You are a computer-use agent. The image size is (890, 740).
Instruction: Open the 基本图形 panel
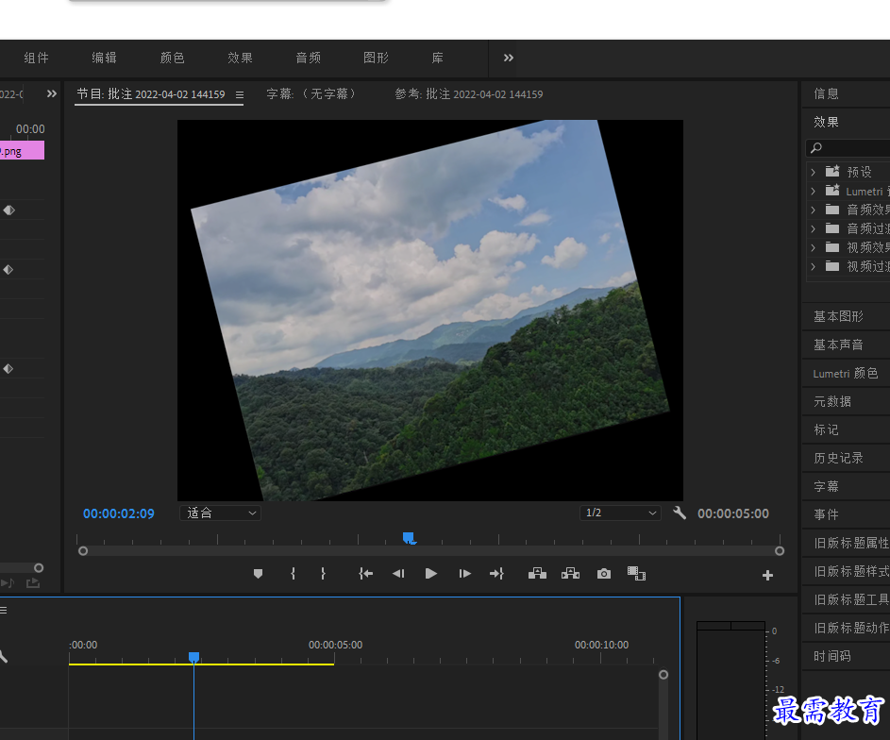click(838, 316)
